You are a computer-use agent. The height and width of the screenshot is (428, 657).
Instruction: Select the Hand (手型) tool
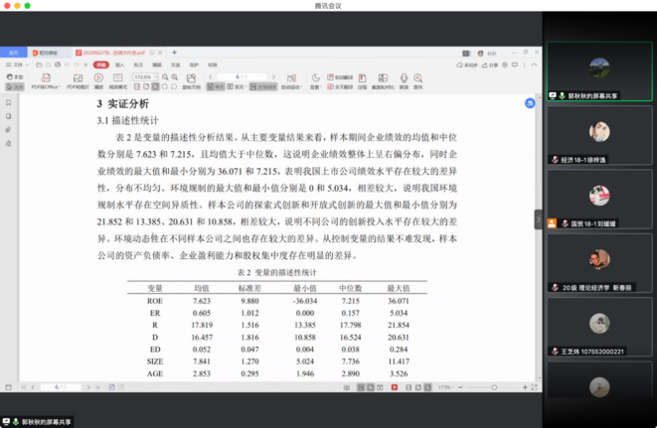point(15,77)
